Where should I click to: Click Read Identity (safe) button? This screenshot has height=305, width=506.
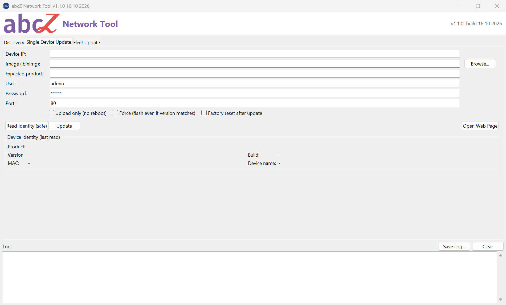click(27, 126)
